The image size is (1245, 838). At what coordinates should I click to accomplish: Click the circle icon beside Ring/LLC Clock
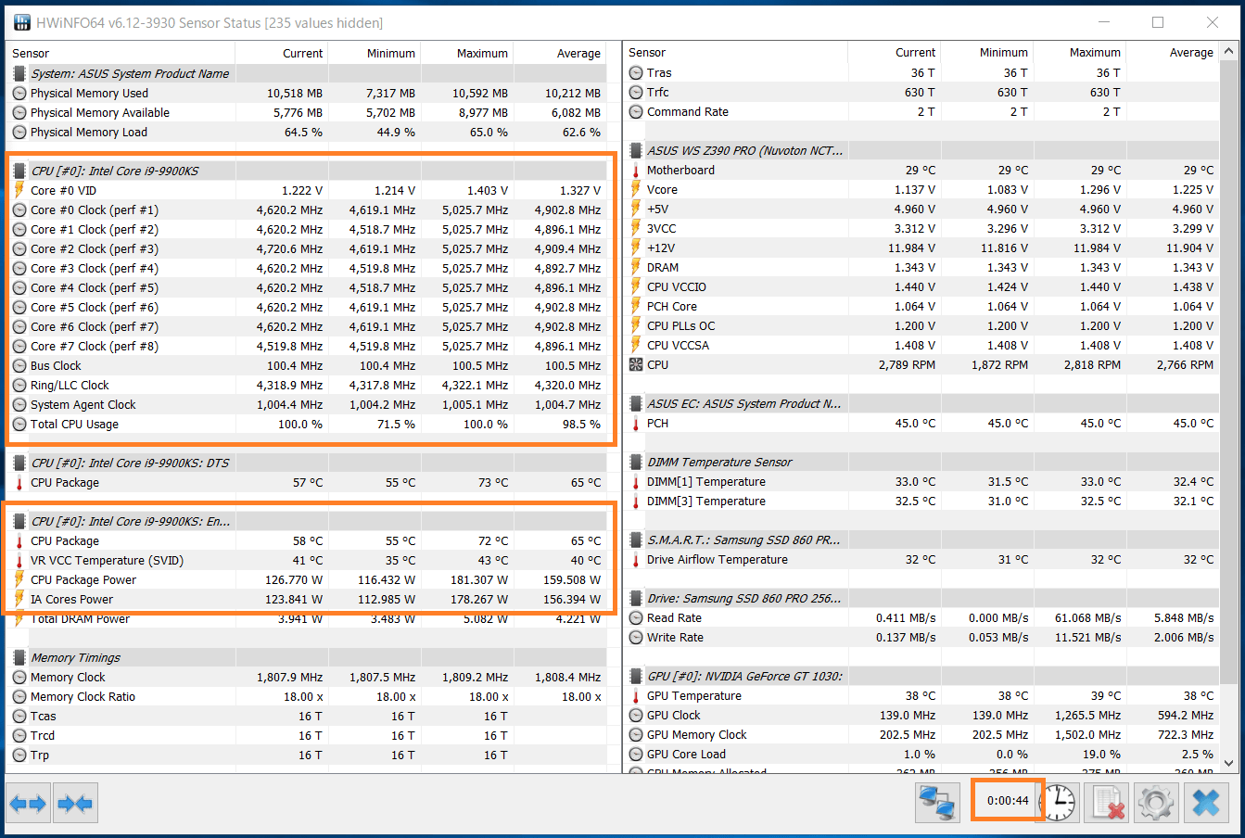[x=19, y=385]
